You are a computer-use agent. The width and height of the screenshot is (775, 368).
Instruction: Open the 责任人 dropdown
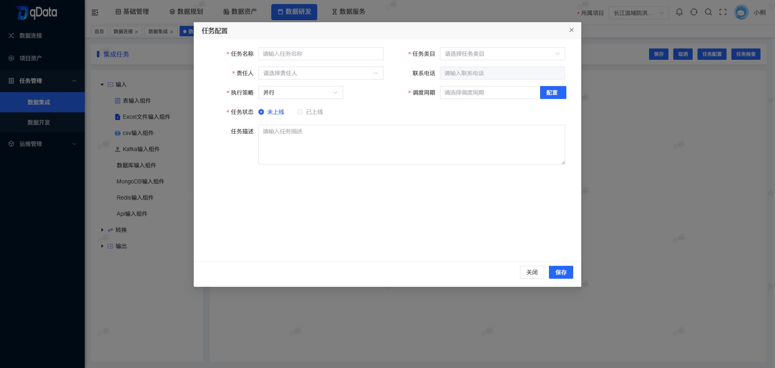point(321,73)
